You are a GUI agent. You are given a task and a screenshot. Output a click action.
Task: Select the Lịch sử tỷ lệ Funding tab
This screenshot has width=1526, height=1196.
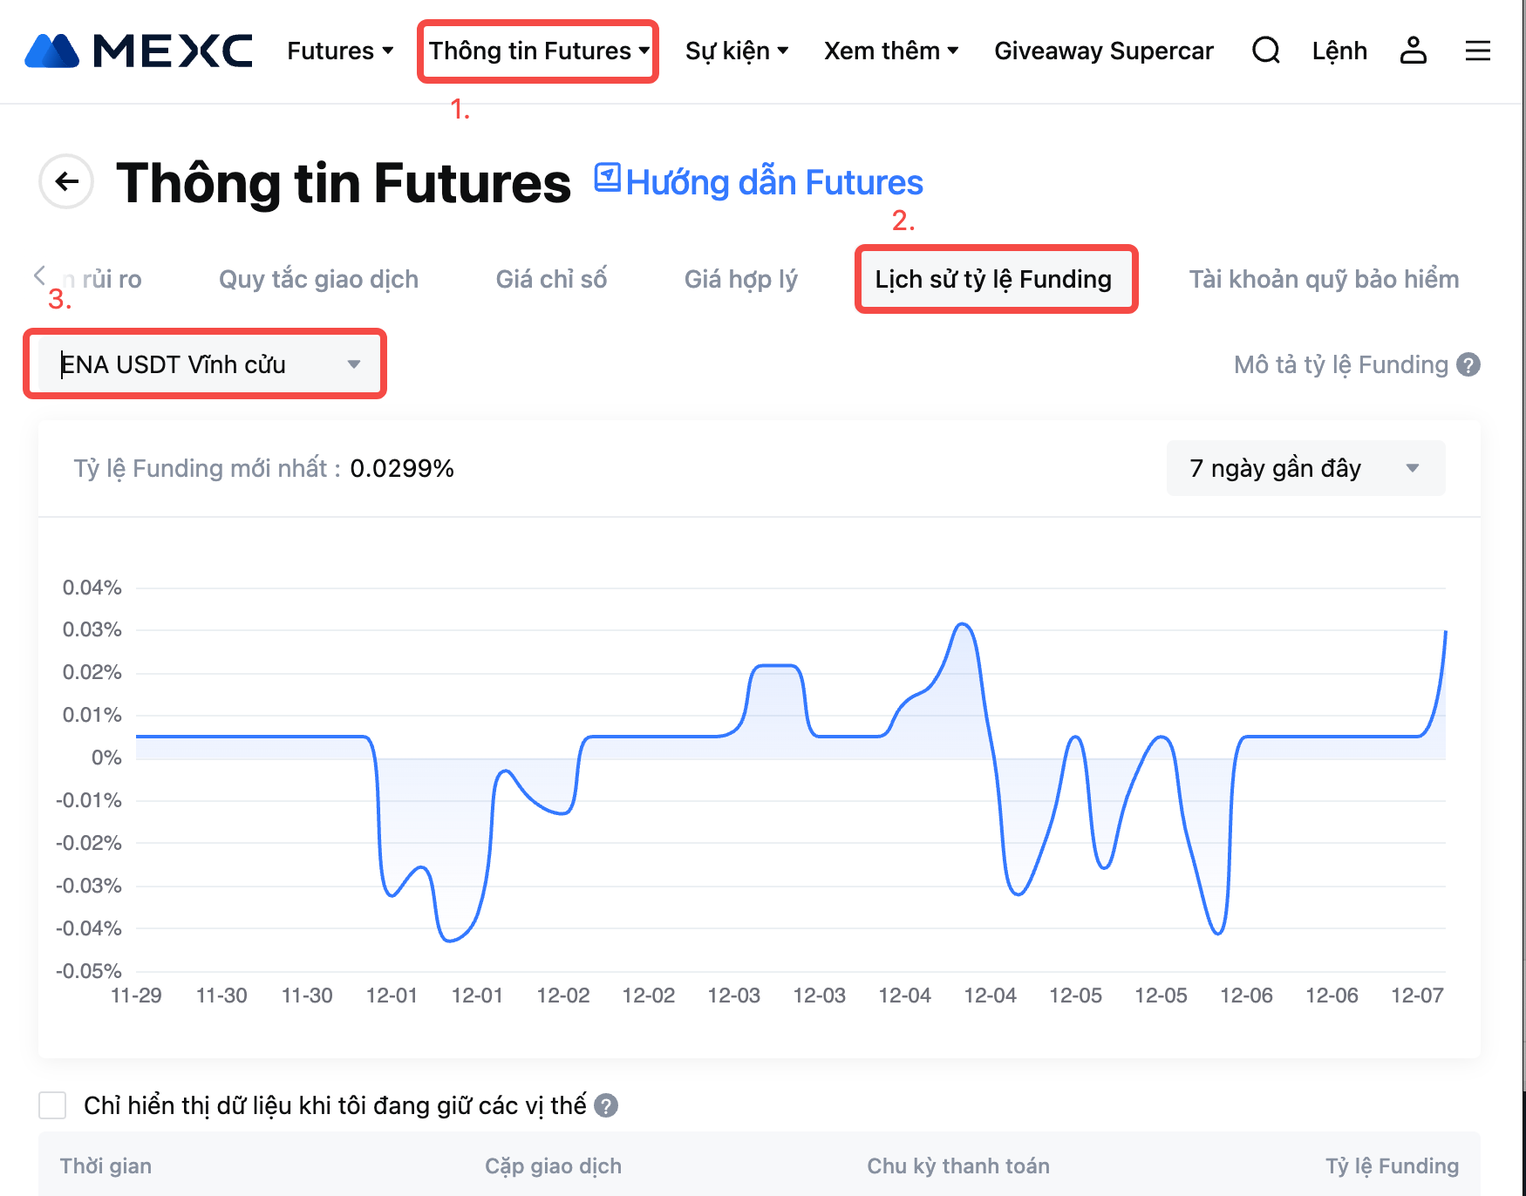[993, 279]
